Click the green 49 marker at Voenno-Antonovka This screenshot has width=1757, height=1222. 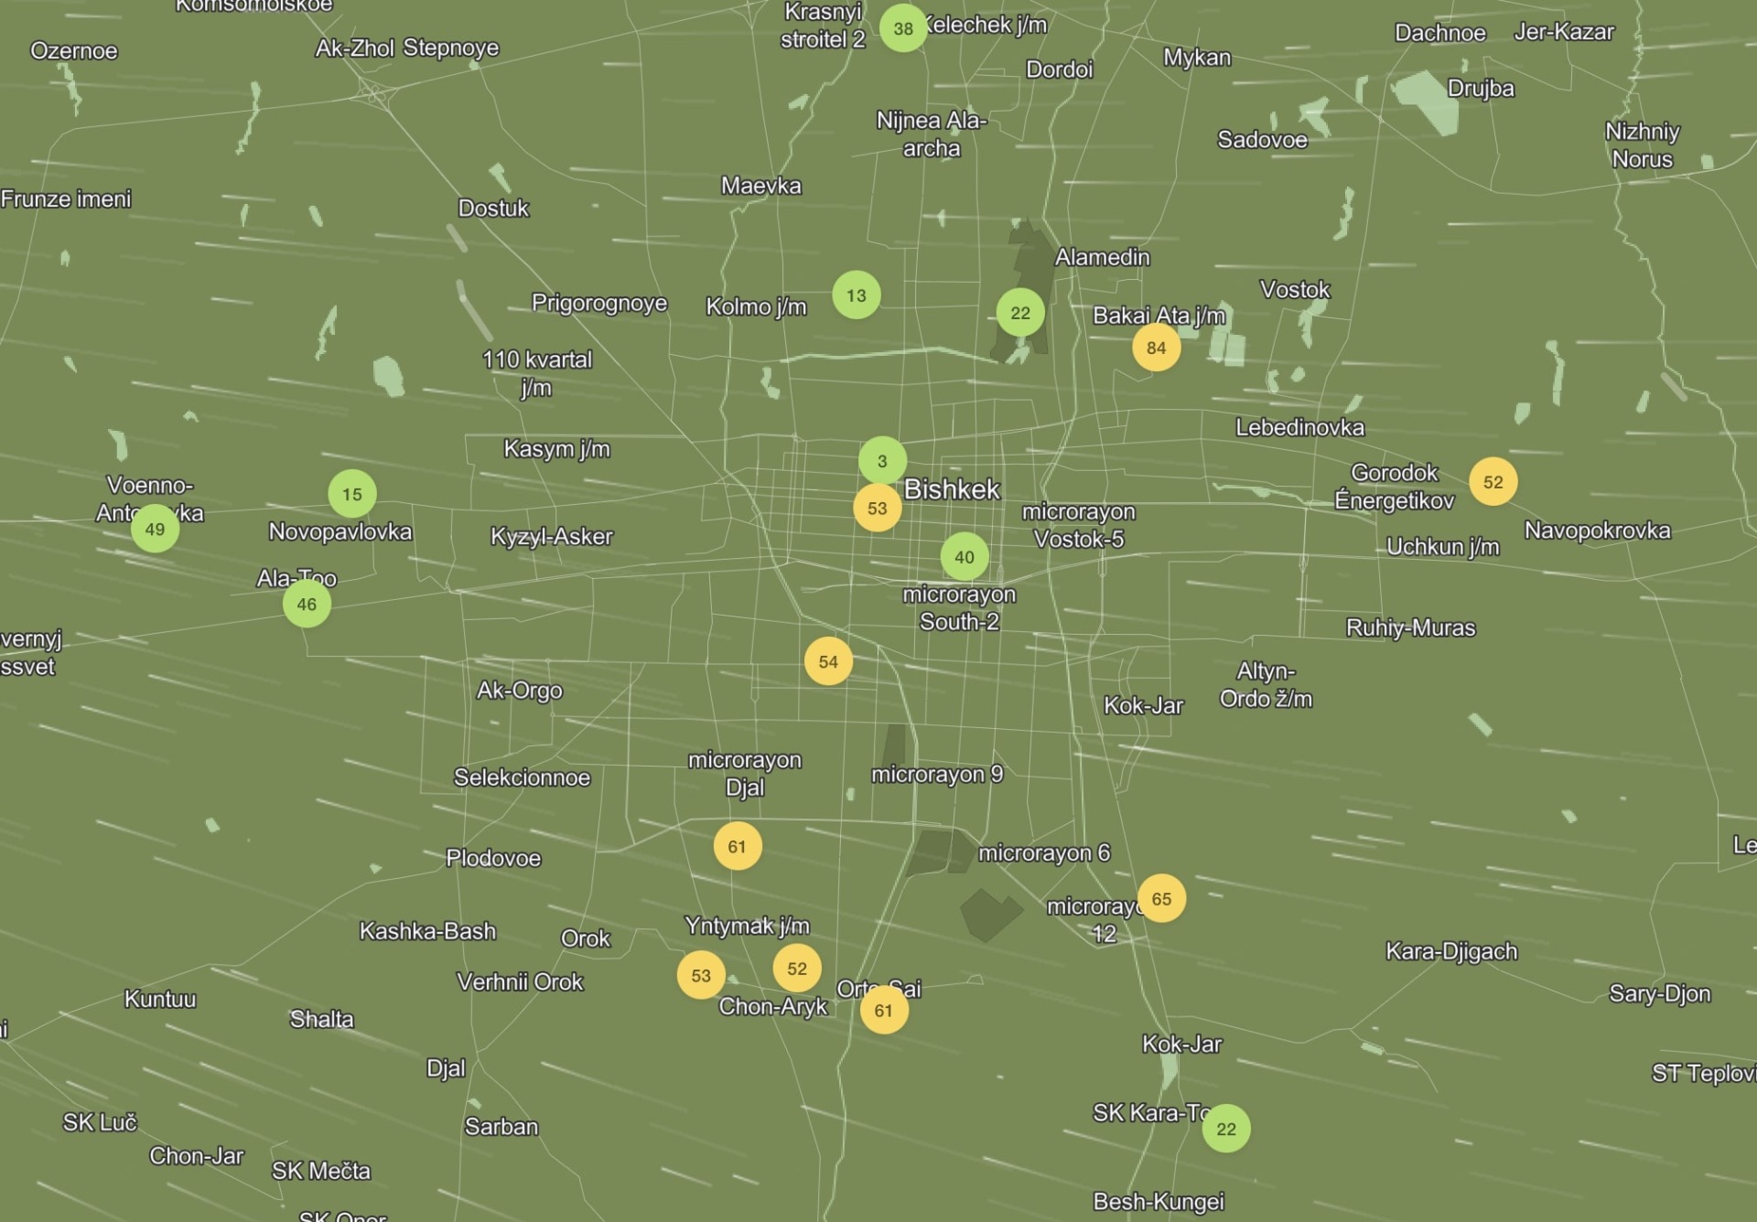tap(155, 529)
